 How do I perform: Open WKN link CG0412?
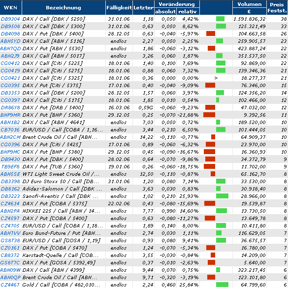tap(10, 63)
